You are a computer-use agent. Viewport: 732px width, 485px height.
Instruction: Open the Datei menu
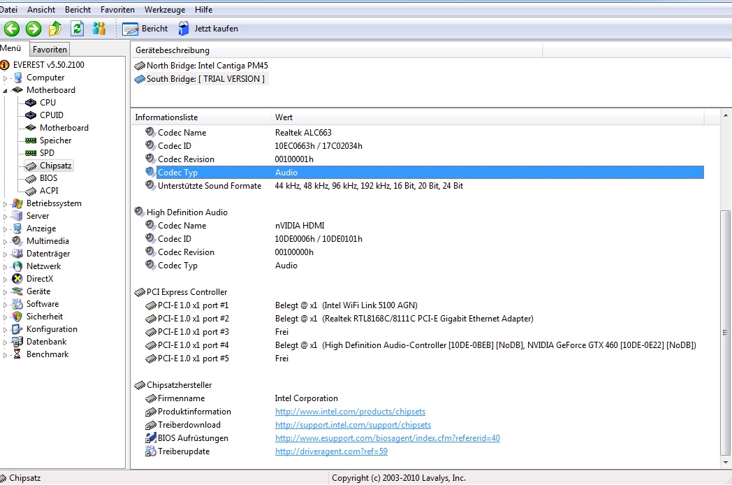click(8, 9)
